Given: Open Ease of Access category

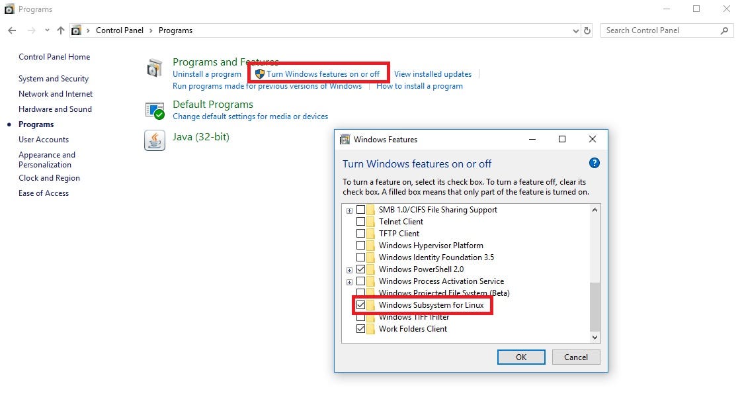Looking at the screenshot, I should pos(44,193).
